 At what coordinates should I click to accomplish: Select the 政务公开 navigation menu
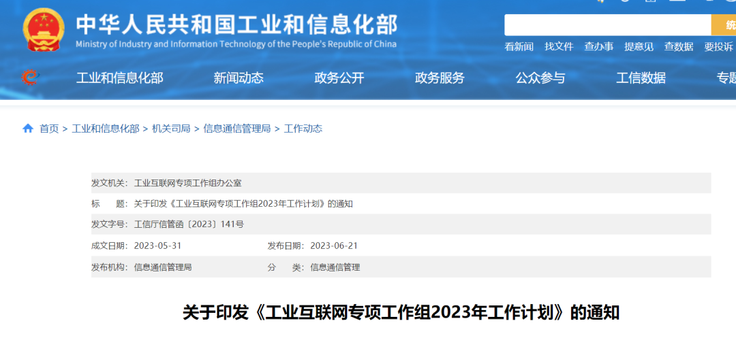pos(339,78)
